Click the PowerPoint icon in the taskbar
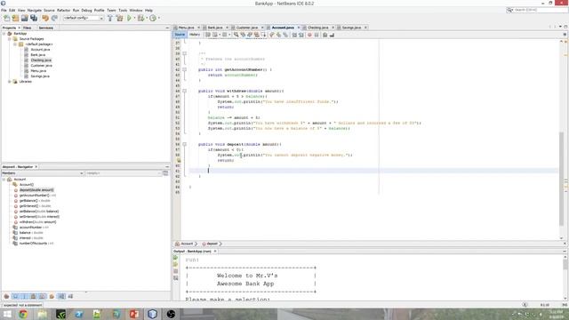 (x=134, y=314)
